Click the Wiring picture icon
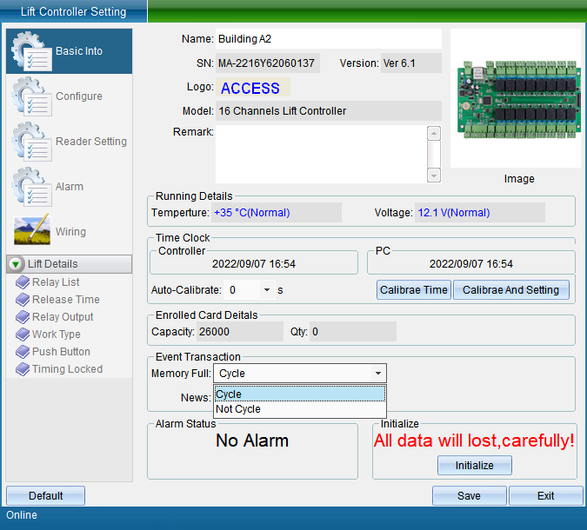The height and width of the screenshot is (530, 587). tap(31, 232)
